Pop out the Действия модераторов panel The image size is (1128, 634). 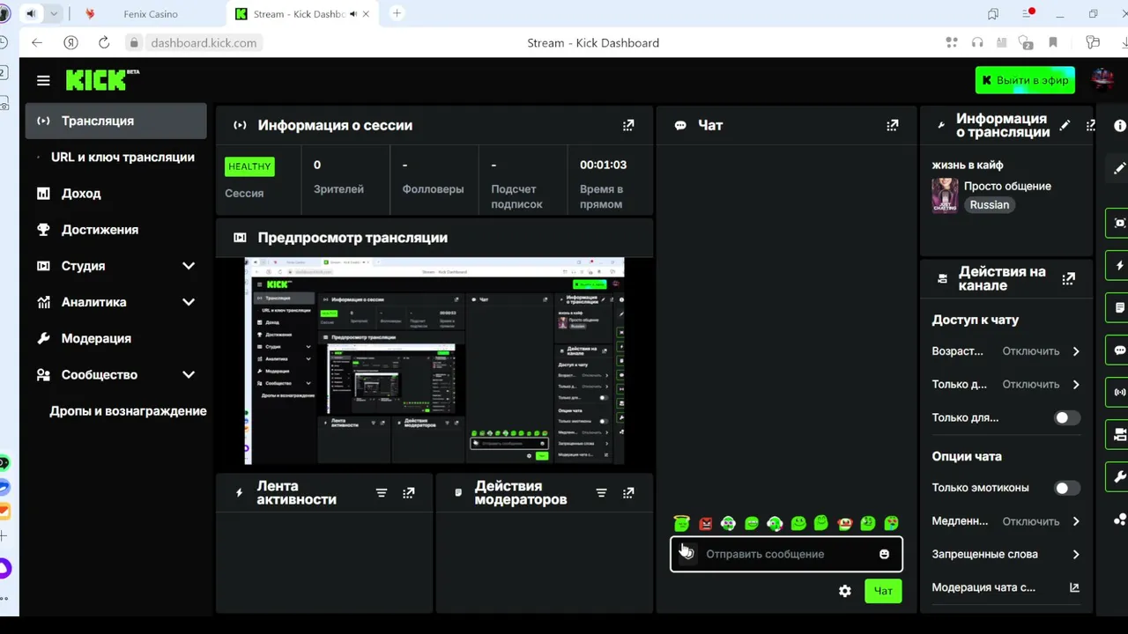[628, 493]
